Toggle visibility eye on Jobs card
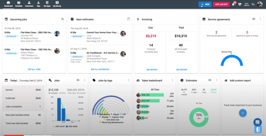The image size is (266, 136). pos(78,80)
